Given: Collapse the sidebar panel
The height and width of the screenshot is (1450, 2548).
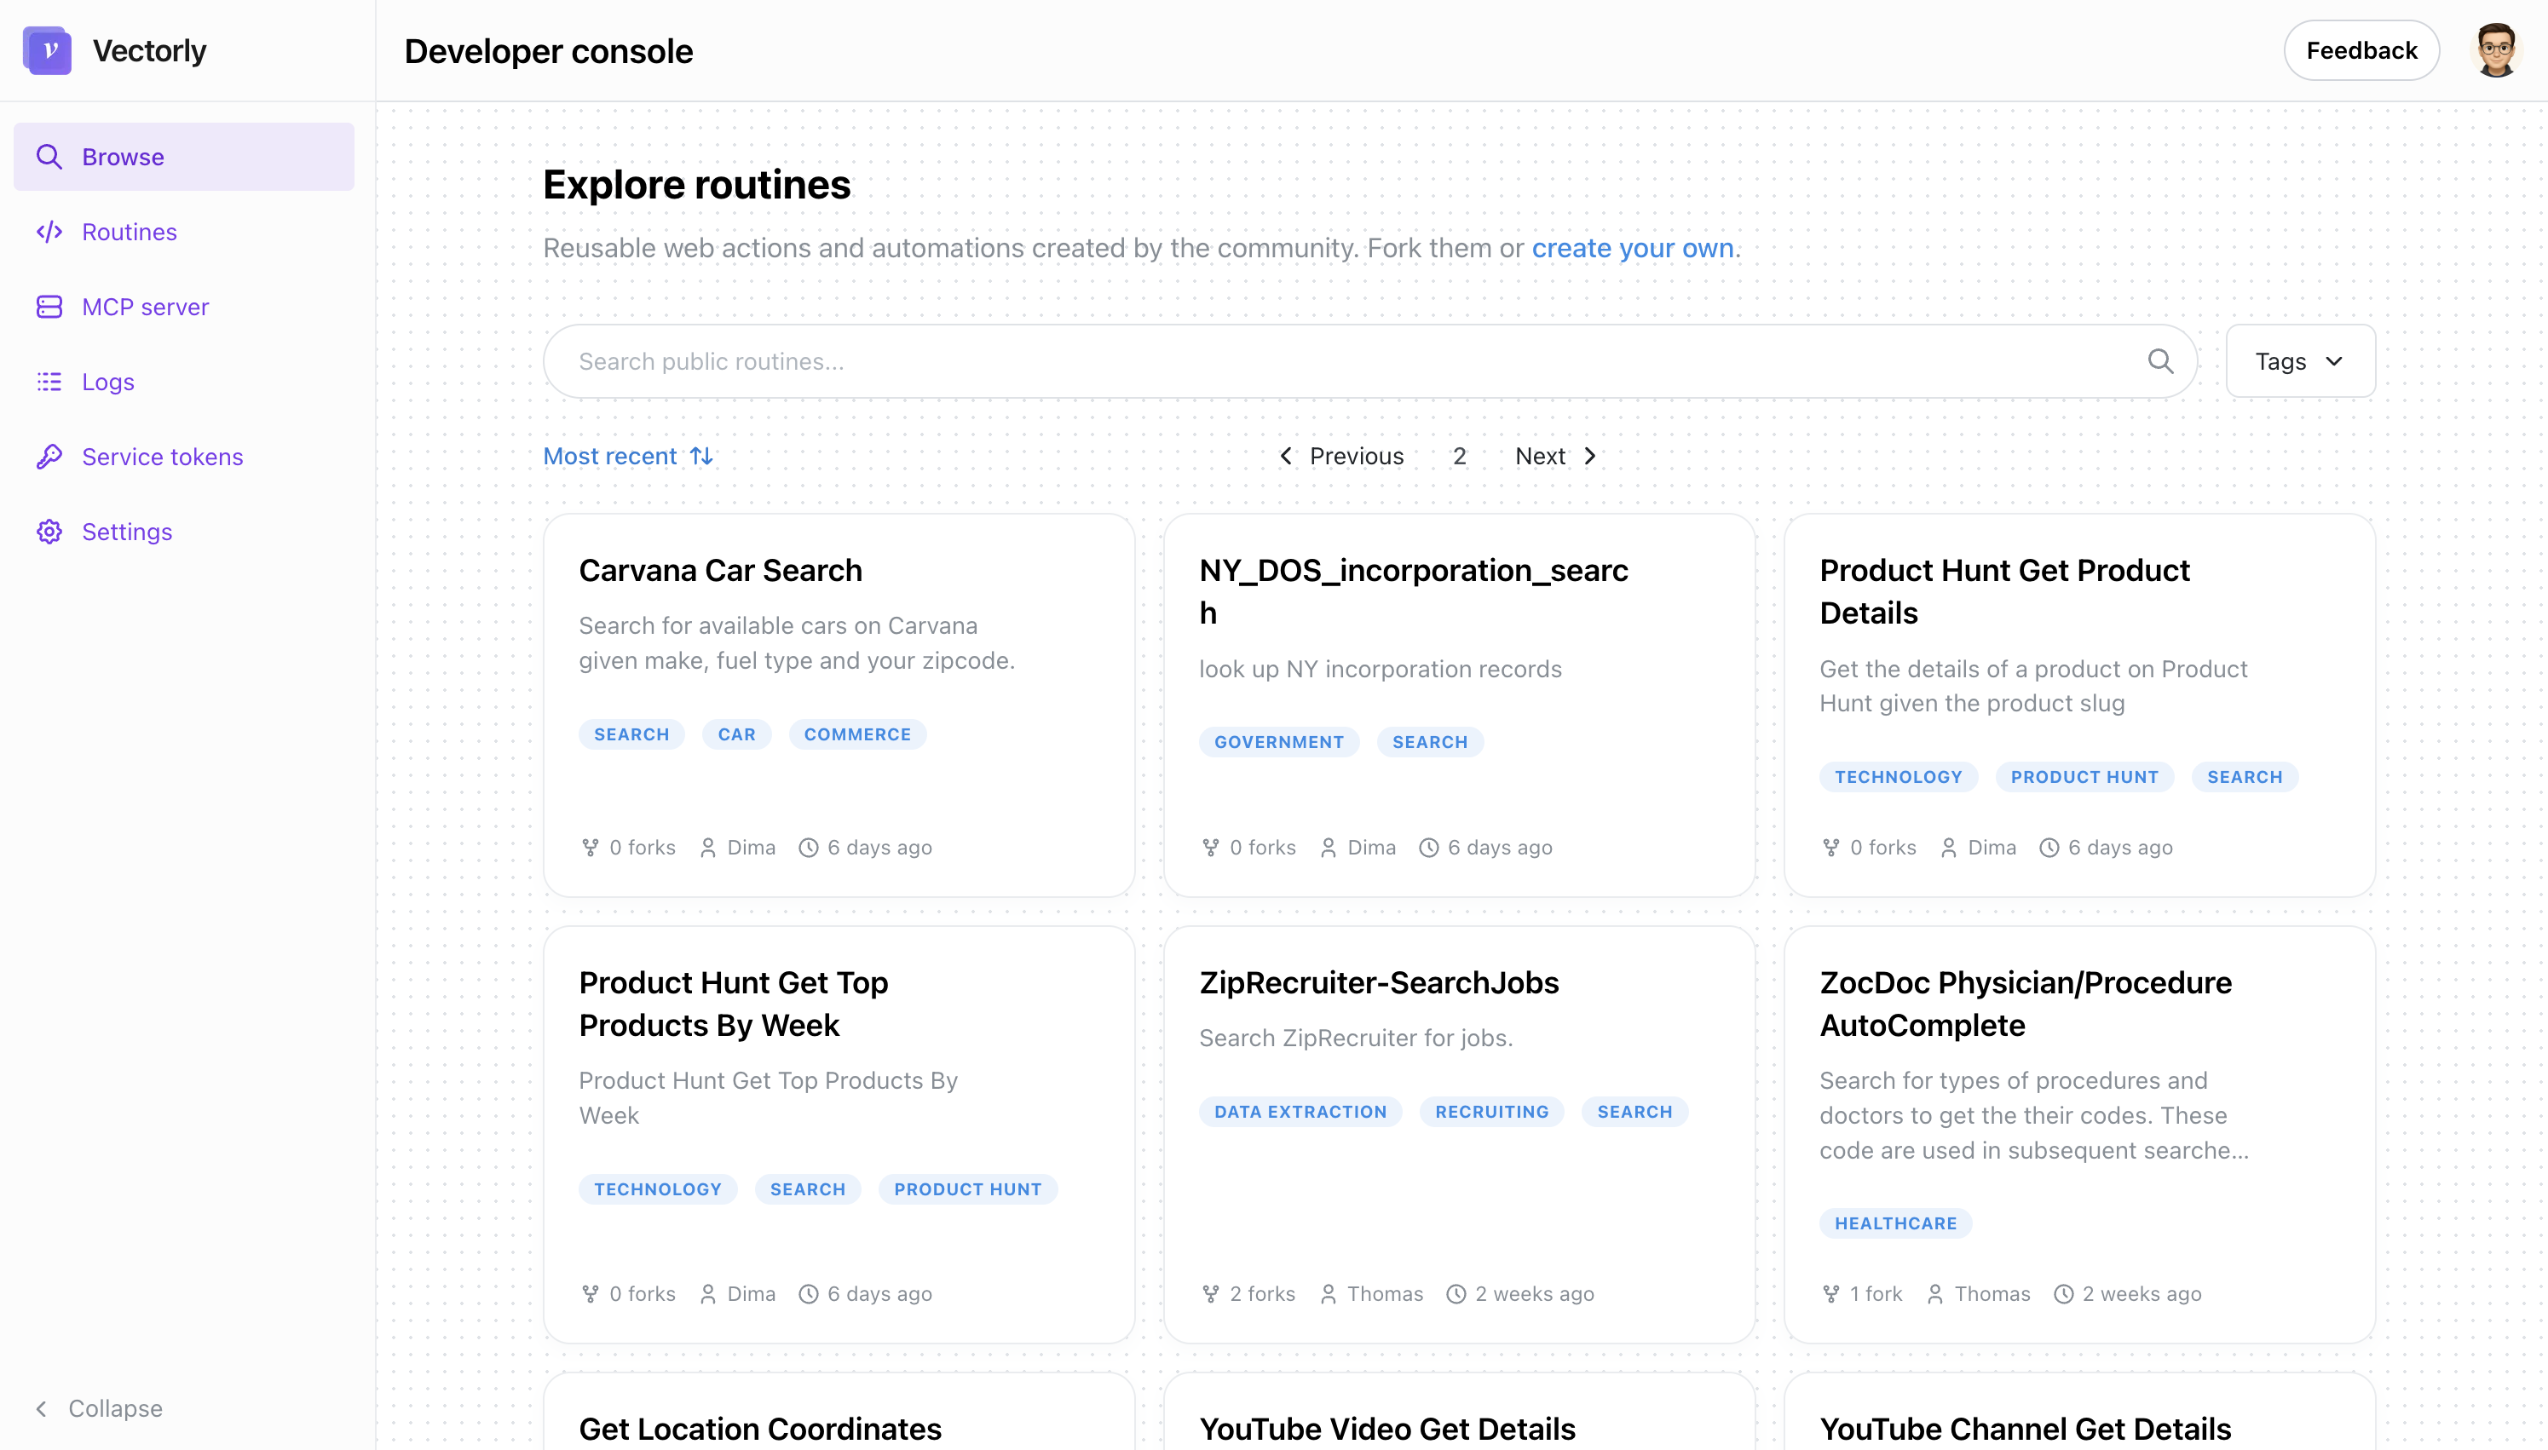Looking at the screenshot, I should [99, 1408].
